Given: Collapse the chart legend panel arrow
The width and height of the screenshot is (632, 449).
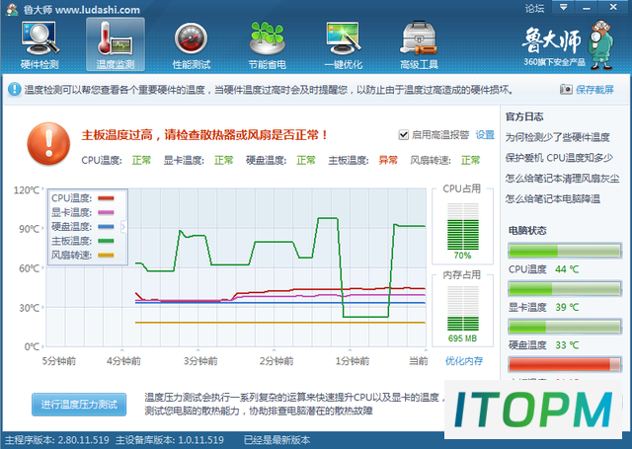Looking at the screenshot, I should pos(123,227).
